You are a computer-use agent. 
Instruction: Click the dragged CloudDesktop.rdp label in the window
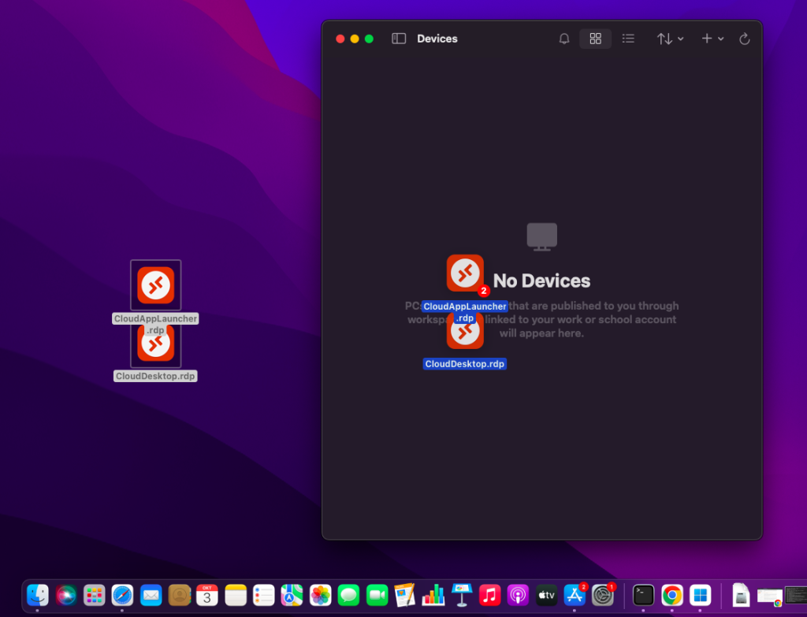coord(465,364)
